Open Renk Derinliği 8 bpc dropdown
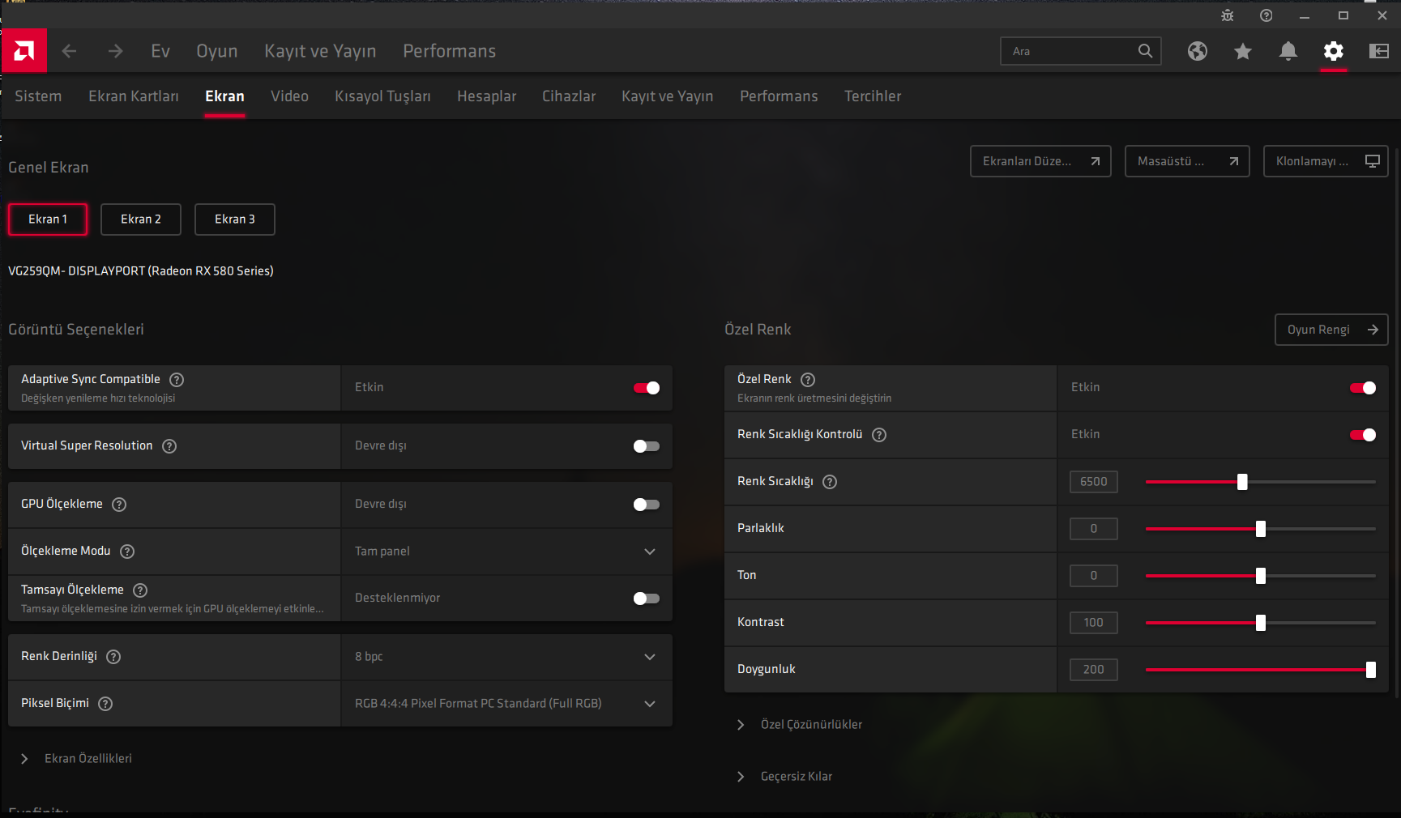1401x818 pixels. point(506,657)
